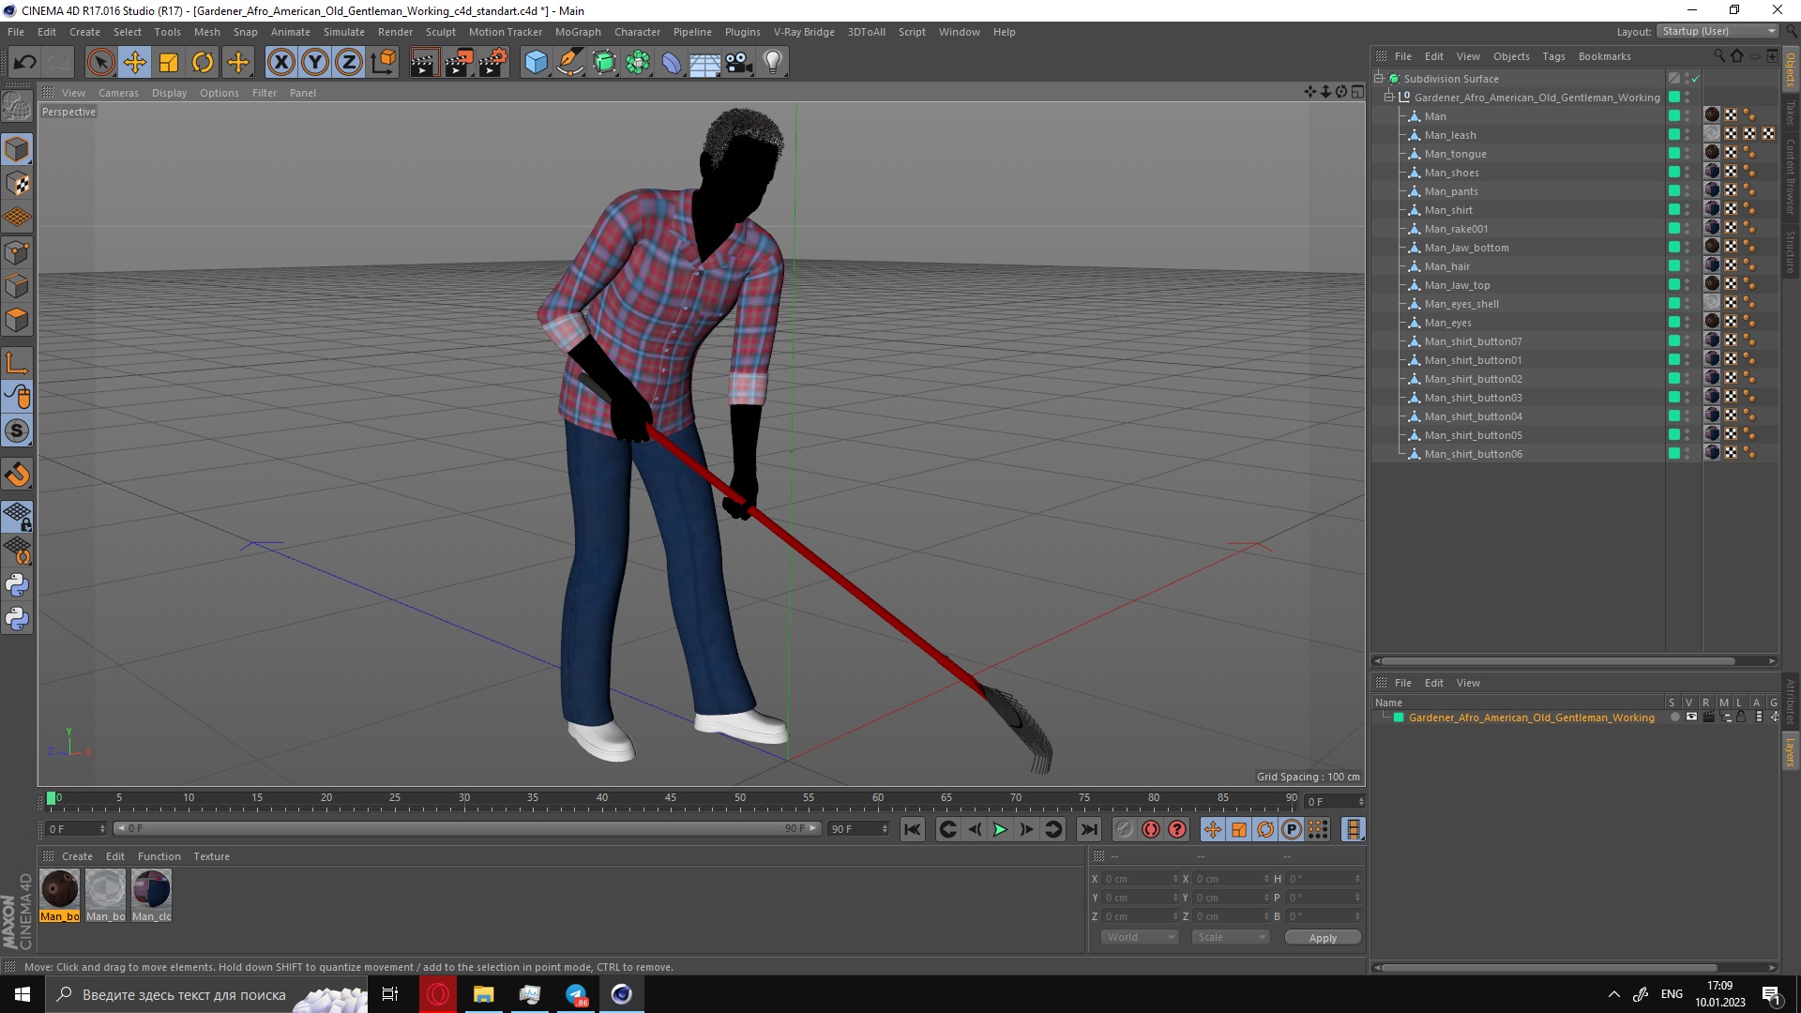Image resolution: width=1801 pixels, height=1013 pixels.
Task: Switch to Texture mode
Action: pos(17,184)
